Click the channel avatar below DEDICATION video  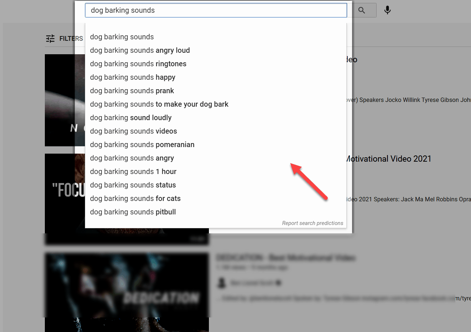pos(222,283)
